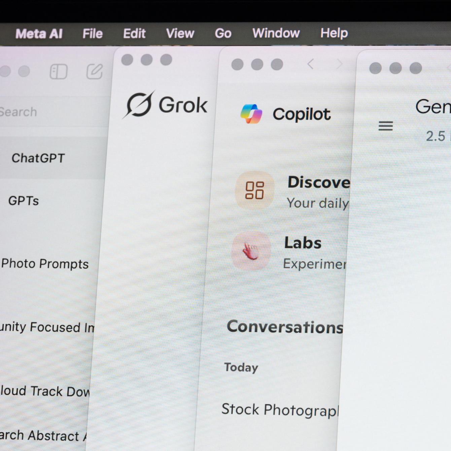Click the Copilot window zoom dot
The width and height of the screenshot is (451, 451).
[x=277, y=64]
